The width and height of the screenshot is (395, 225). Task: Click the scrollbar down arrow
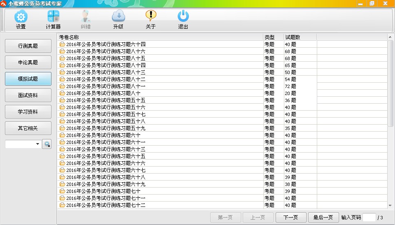coord(390,206)
